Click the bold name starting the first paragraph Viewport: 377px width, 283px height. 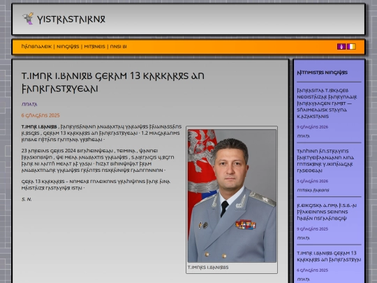39,126
